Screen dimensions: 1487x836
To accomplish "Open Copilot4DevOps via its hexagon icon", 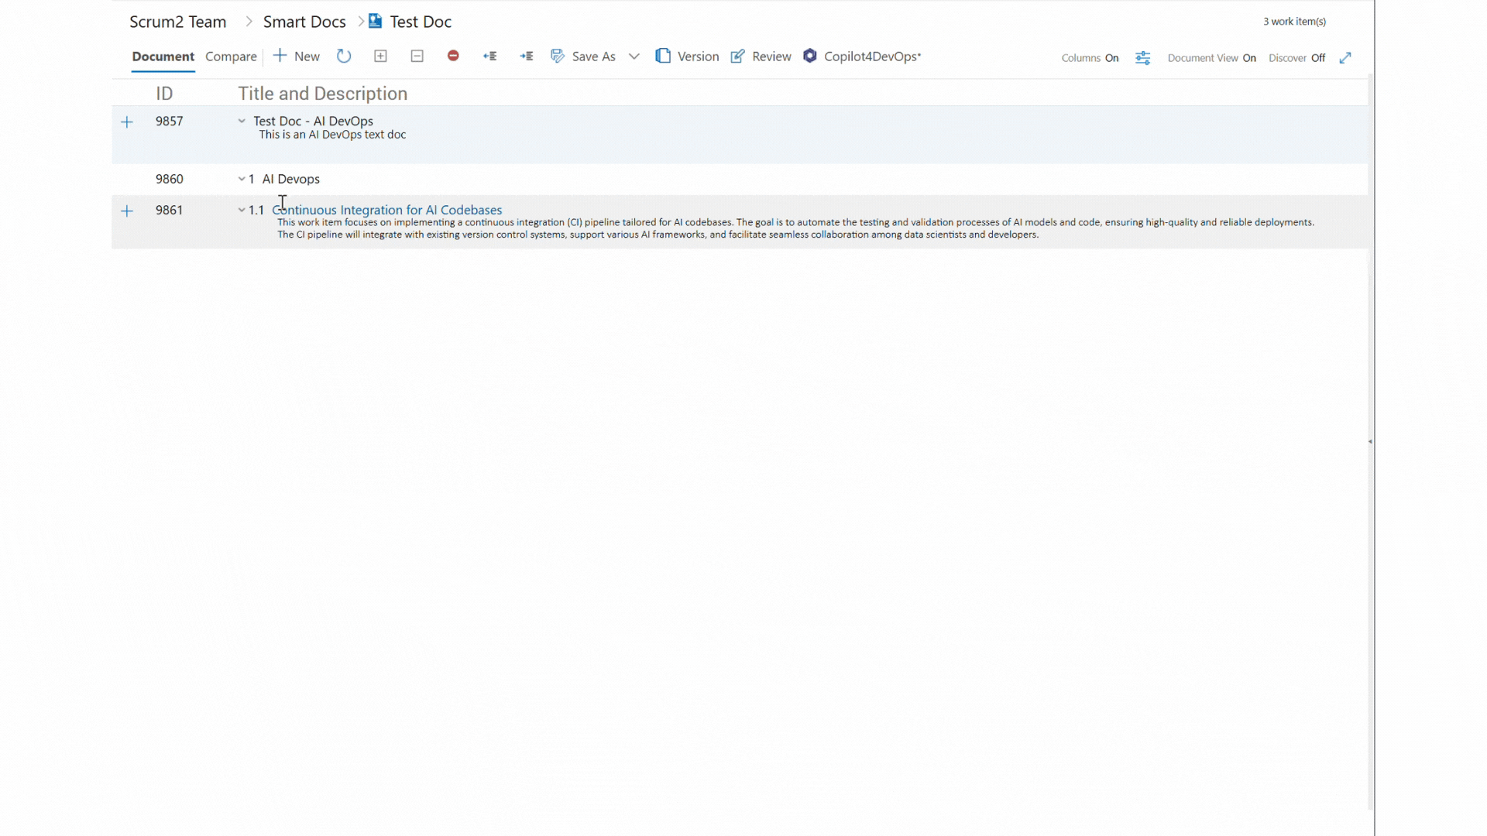I will pyautogui.click(x=810, y=56).
